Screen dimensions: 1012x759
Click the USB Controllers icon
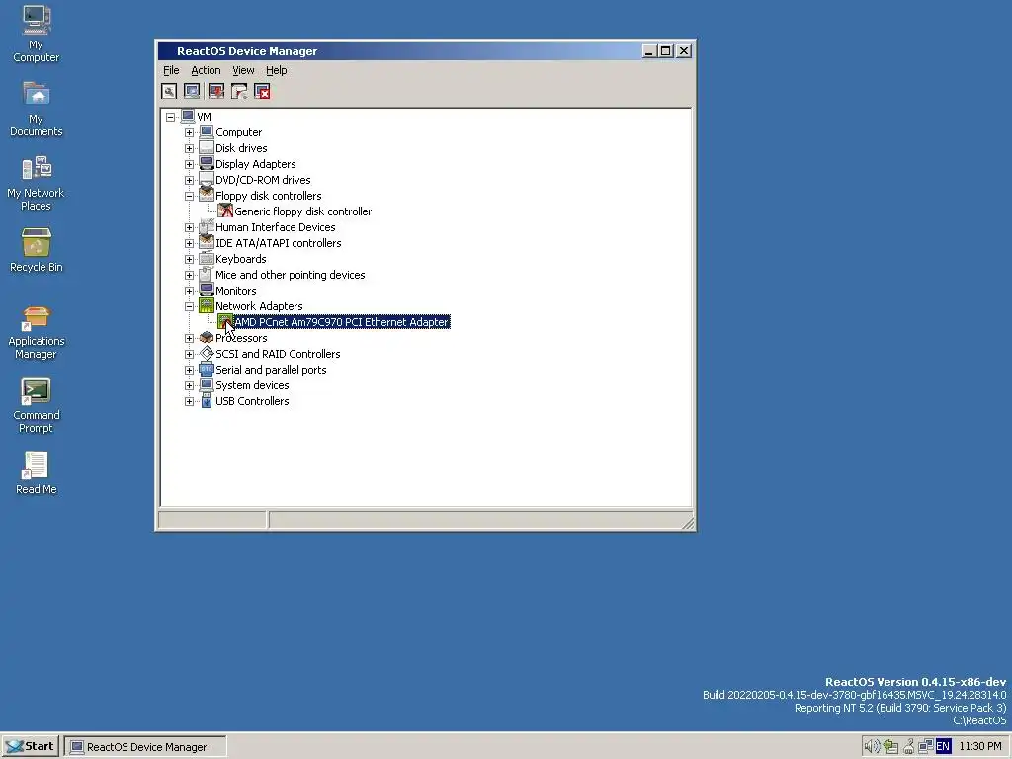coord(207,401)
